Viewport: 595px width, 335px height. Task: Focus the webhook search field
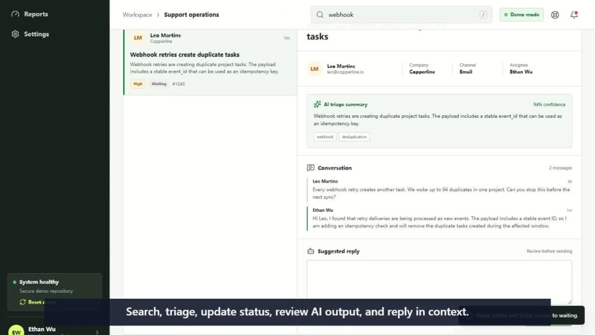401,15
